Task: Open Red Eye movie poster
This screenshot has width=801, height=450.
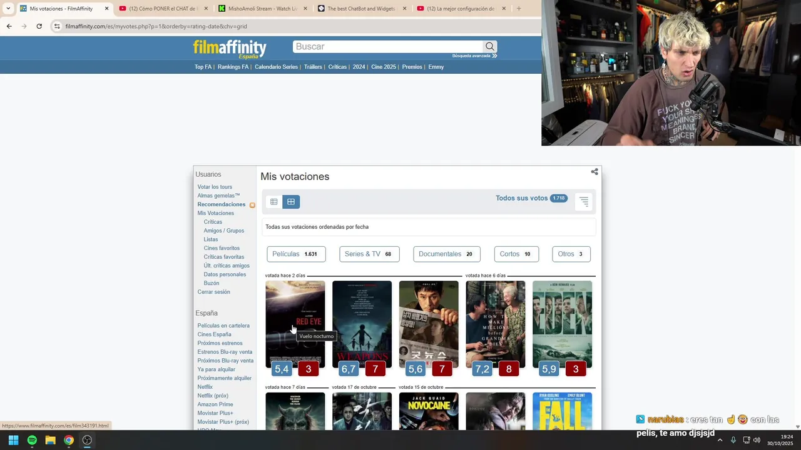Action: [295, 324]
